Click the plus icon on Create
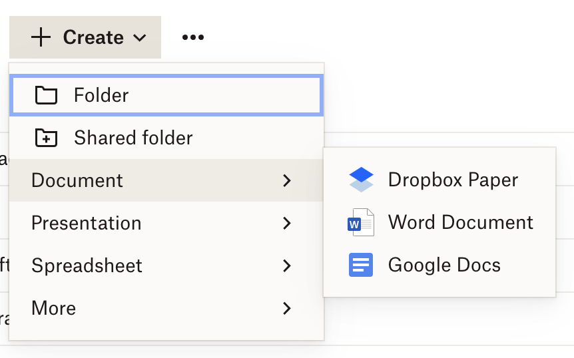Image resolution: width=574 pixels, height=358 pixels. point(41,37)
